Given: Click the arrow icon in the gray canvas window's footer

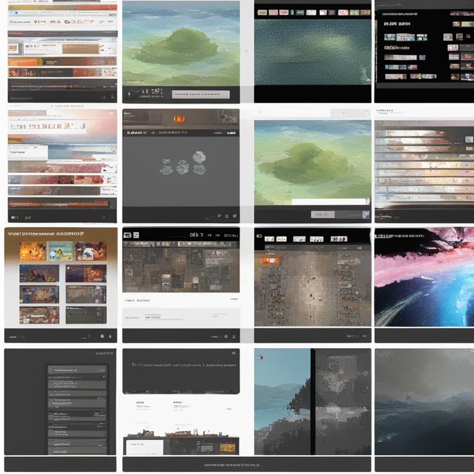Looking at the screenshot, I should click(219, 216).
